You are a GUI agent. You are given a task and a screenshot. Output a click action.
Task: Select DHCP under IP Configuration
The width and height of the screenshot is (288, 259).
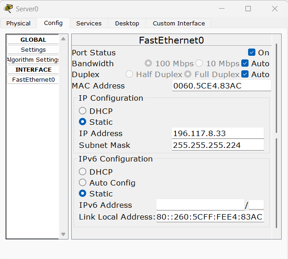83,111
